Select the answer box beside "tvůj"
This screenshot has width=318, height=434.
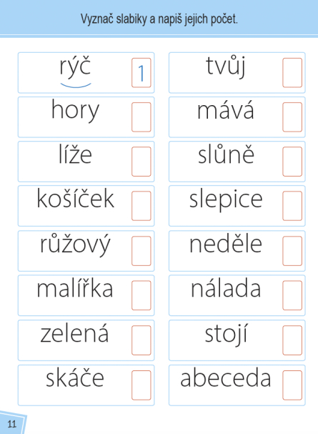coord(292,73)
